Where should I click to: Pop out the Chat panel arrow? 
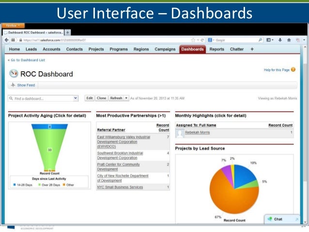tap(297, 219)
